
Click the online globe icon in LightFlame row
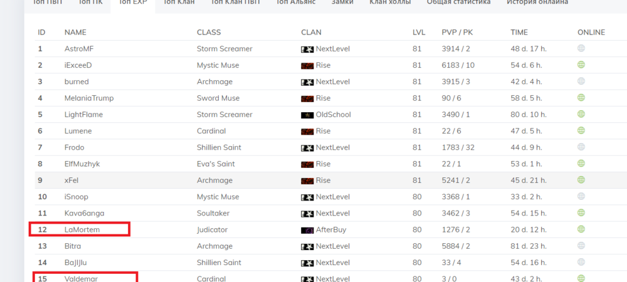click(581, 115)
